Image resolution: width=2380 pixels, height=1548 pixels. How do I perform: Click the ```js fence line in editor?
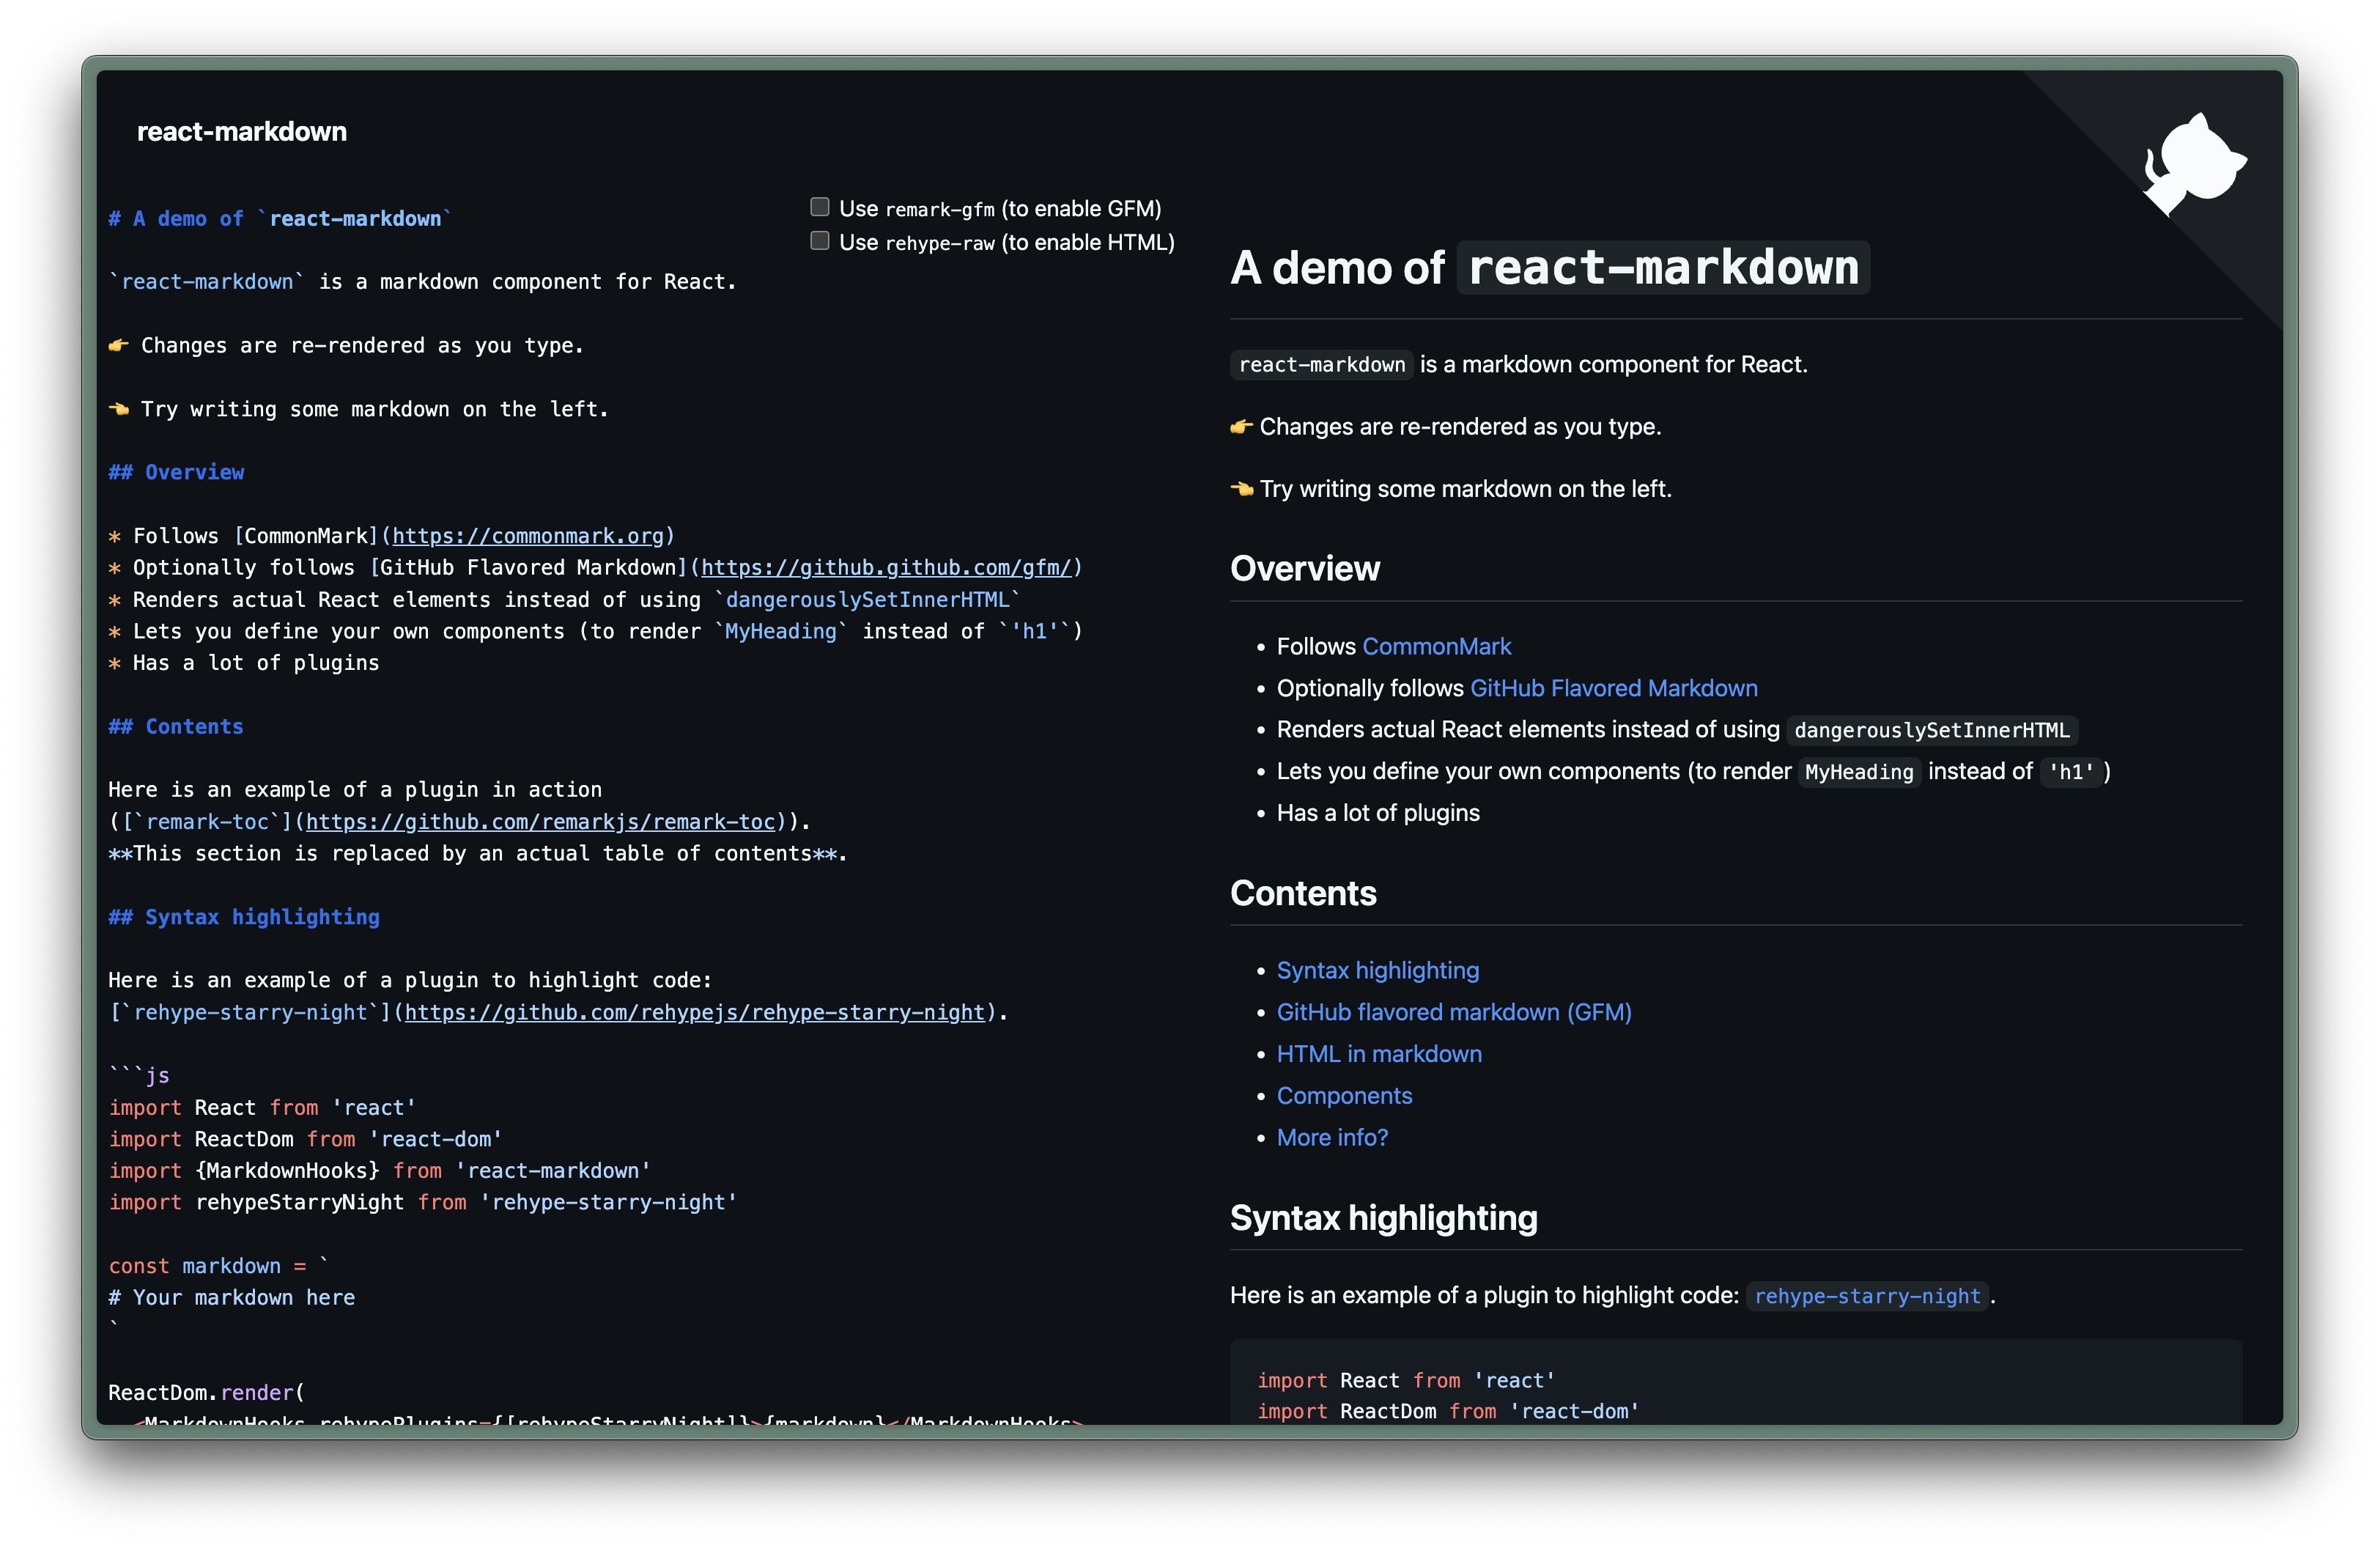[x=139, y=1076]
